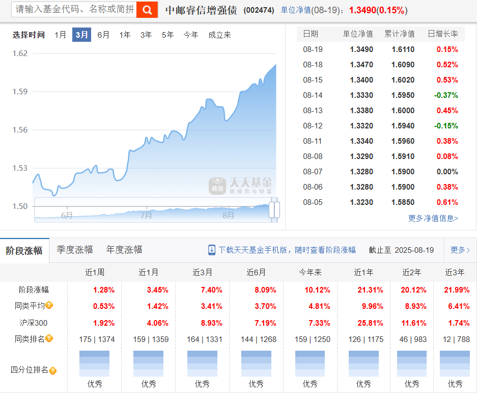Viewport: 477px width, 395px height.
Task: Click the left handle of chart range slider
Action: [x=272, y=209]
